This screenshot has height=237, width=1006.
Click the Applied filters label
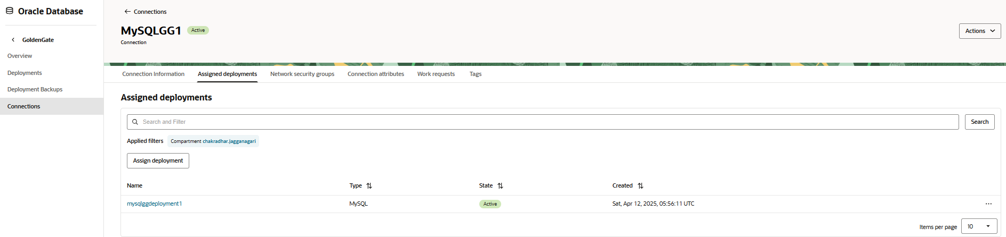click(x=145, y=141)
